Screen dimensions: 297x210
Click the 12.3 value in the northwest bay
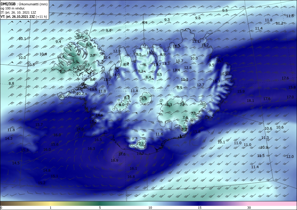[117, 51]
